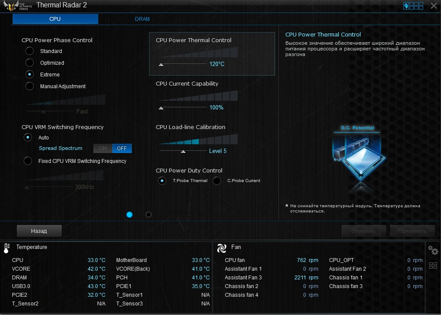
Task: Select Auto VRM switching frequency
Action: tap(27, 138)
